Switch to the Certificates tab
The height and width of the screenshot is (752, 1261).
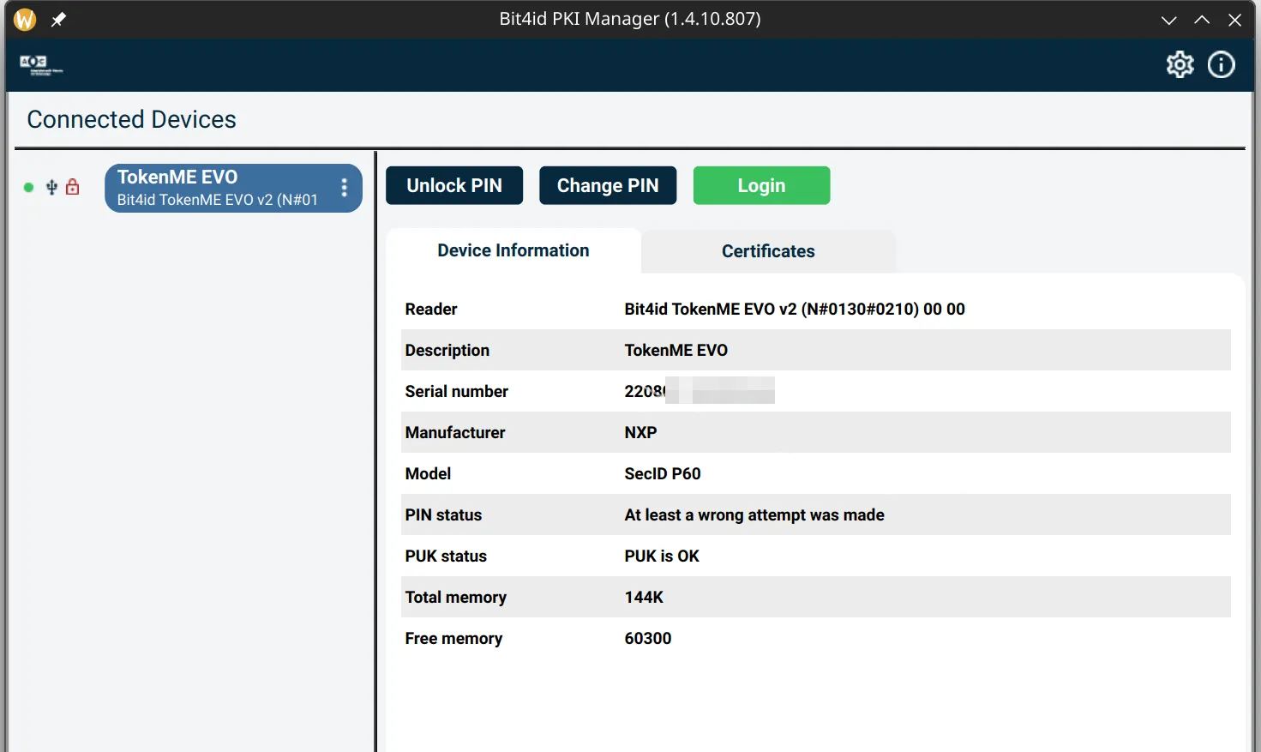coord(768,251)
